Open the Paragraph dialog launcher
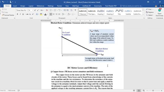This screenshot has width=164, height=92. (76, 18)
